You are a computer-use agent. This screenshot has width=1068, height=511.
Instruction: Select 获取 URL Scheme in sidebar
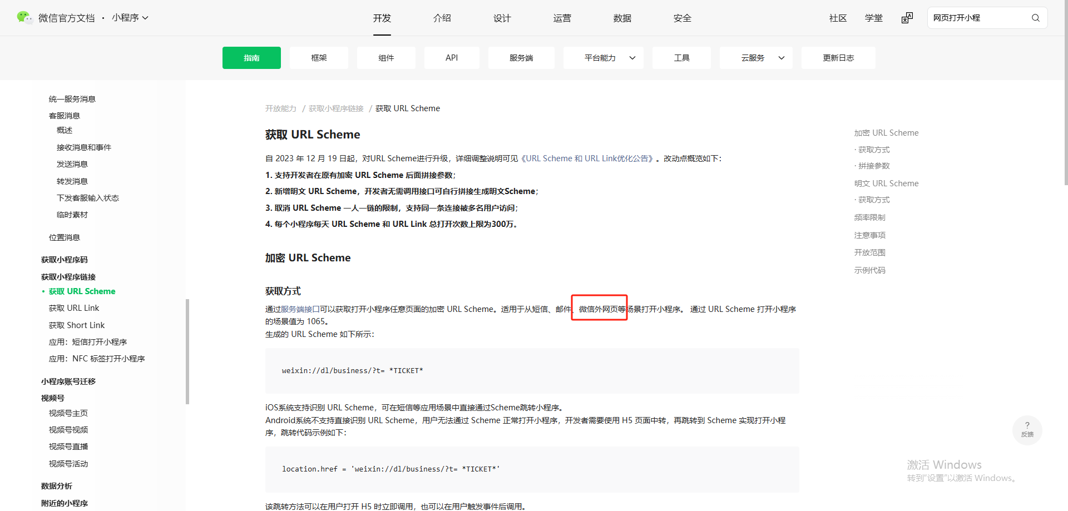pyautogui.click(x=82, y=291)
